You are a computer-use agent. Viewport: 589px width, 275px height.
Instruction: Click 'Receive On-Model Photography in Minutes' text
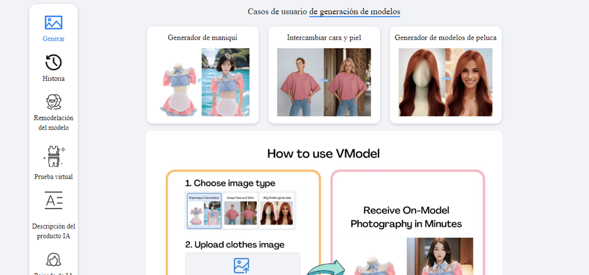click(x=406, y=217)
